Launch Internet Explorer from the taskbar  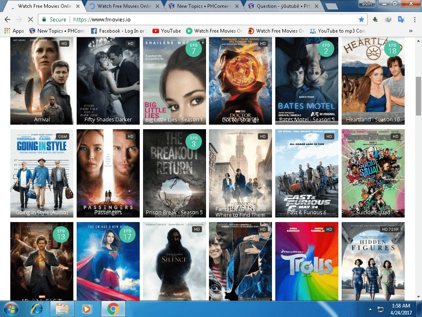pyautogui.click(x=37, y=309)
